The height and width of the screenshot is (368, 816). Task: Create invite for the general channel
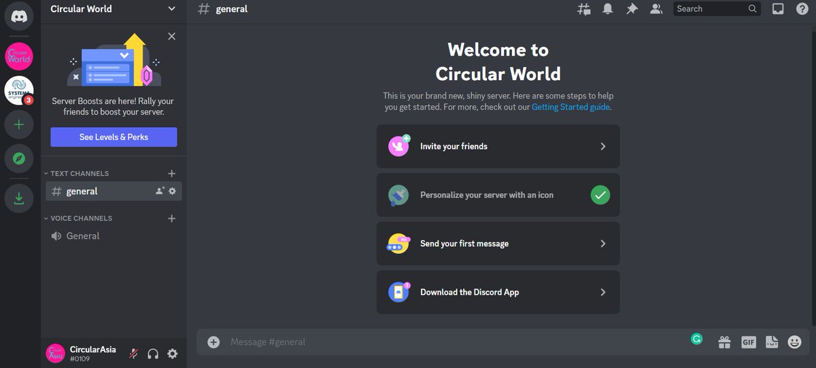coord(160,191)
